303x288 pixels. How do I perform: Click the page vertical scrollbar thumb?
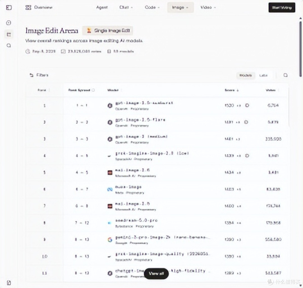[300, 49]
